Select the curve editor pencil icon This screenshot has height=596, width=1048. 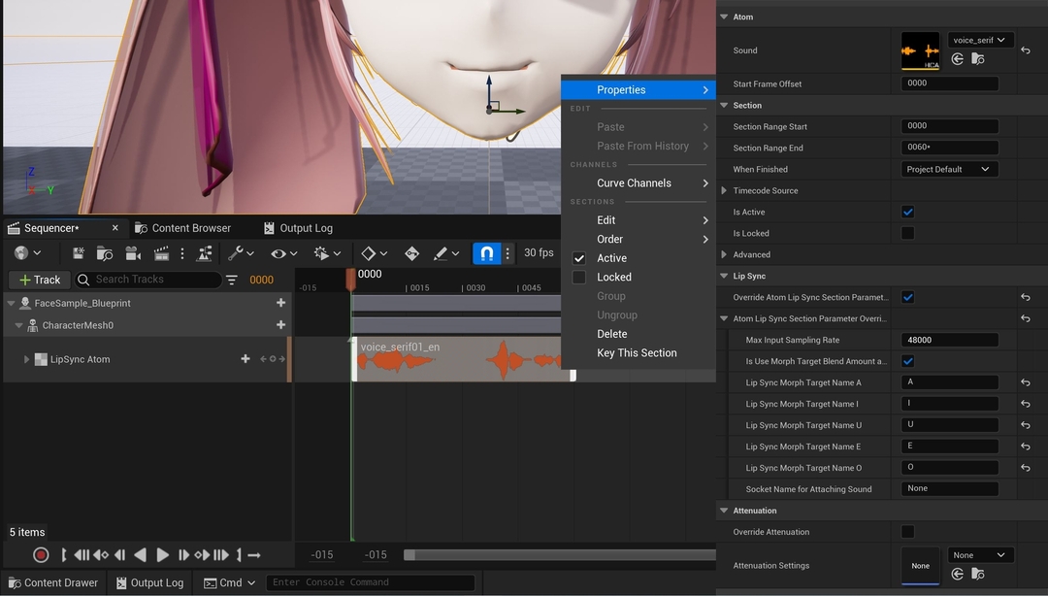pos(443,252)
